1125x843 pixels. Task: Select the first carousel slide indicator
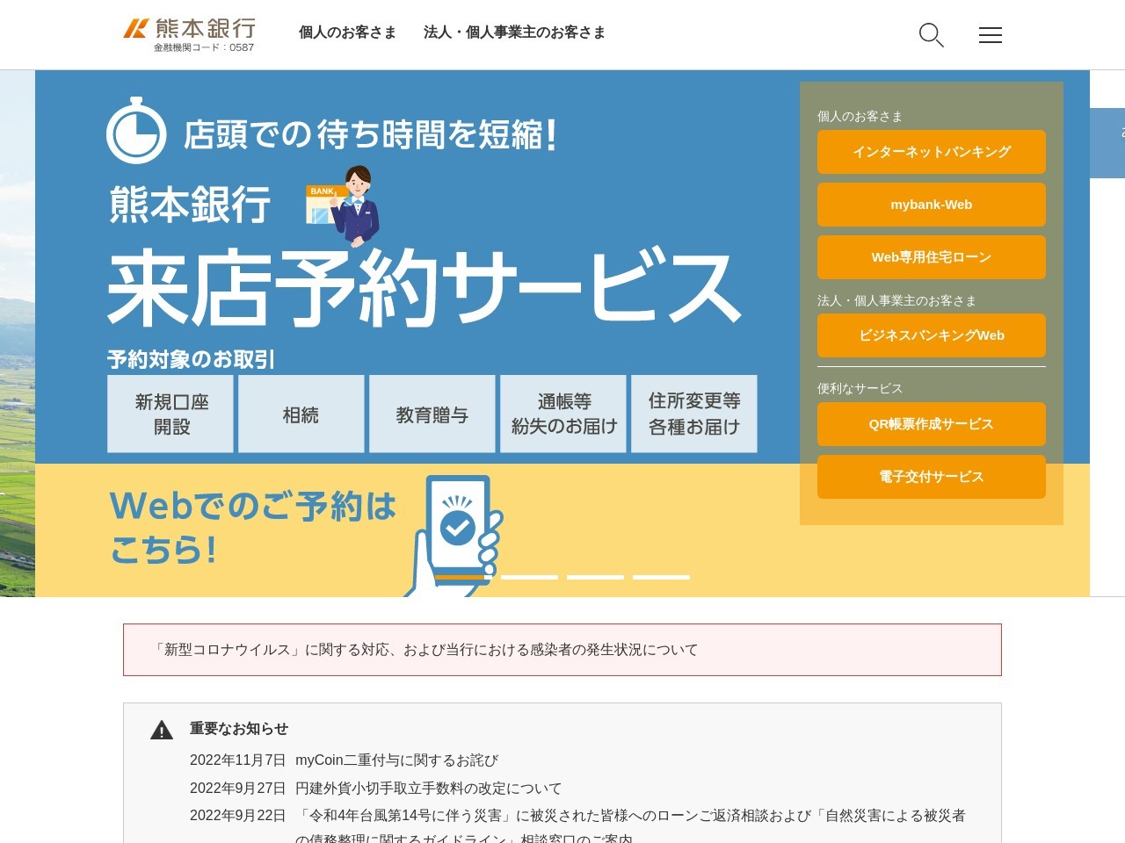click(x=463, y=577)
